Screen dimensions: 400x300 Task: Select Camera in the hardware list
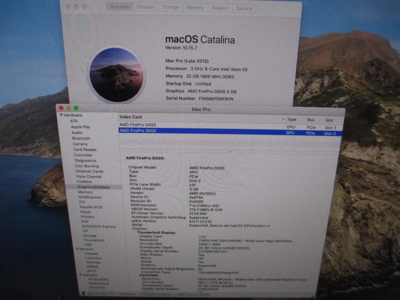(80, 144)
